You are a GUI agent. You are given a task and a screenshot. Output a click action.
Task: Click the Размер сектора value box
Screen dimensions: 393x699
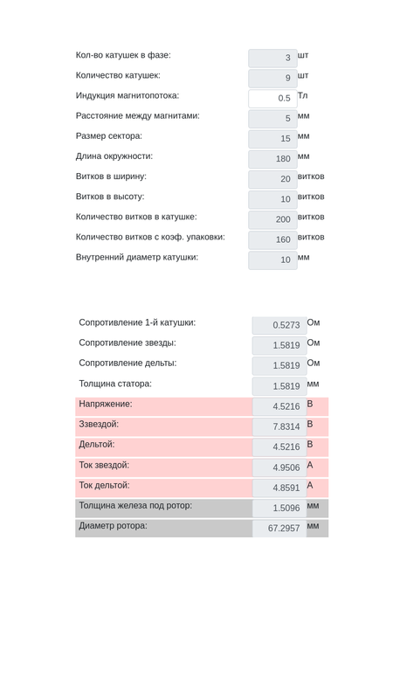click(x=272, y=139)
